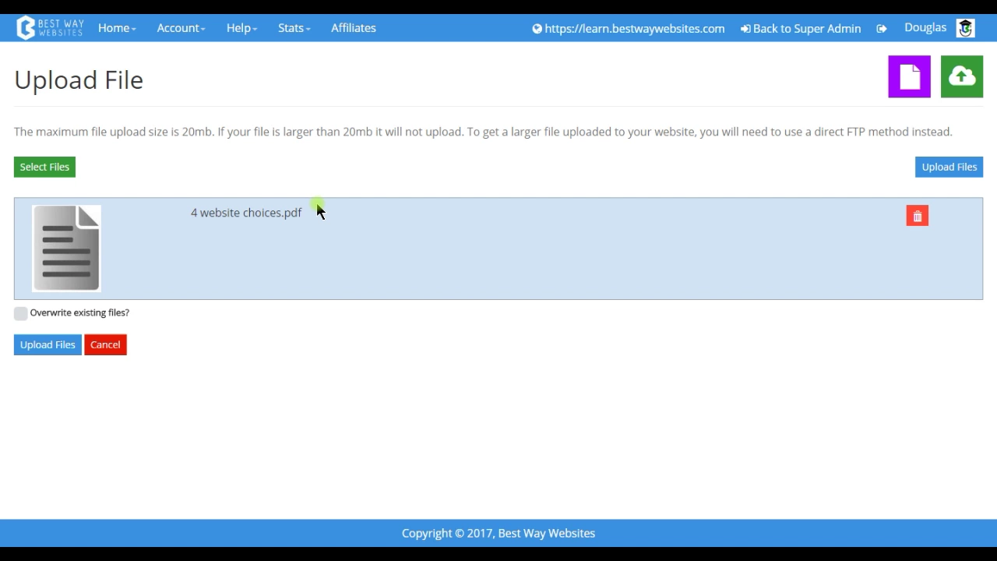Expand the Home dropdown menu
The image size is (997, 561).
point(117,28)
